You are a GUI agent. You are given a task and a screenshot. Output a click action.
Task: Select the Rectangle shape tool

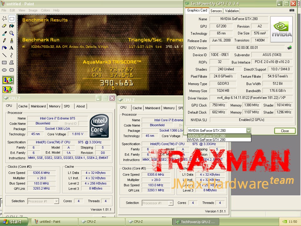coord(4,63)
